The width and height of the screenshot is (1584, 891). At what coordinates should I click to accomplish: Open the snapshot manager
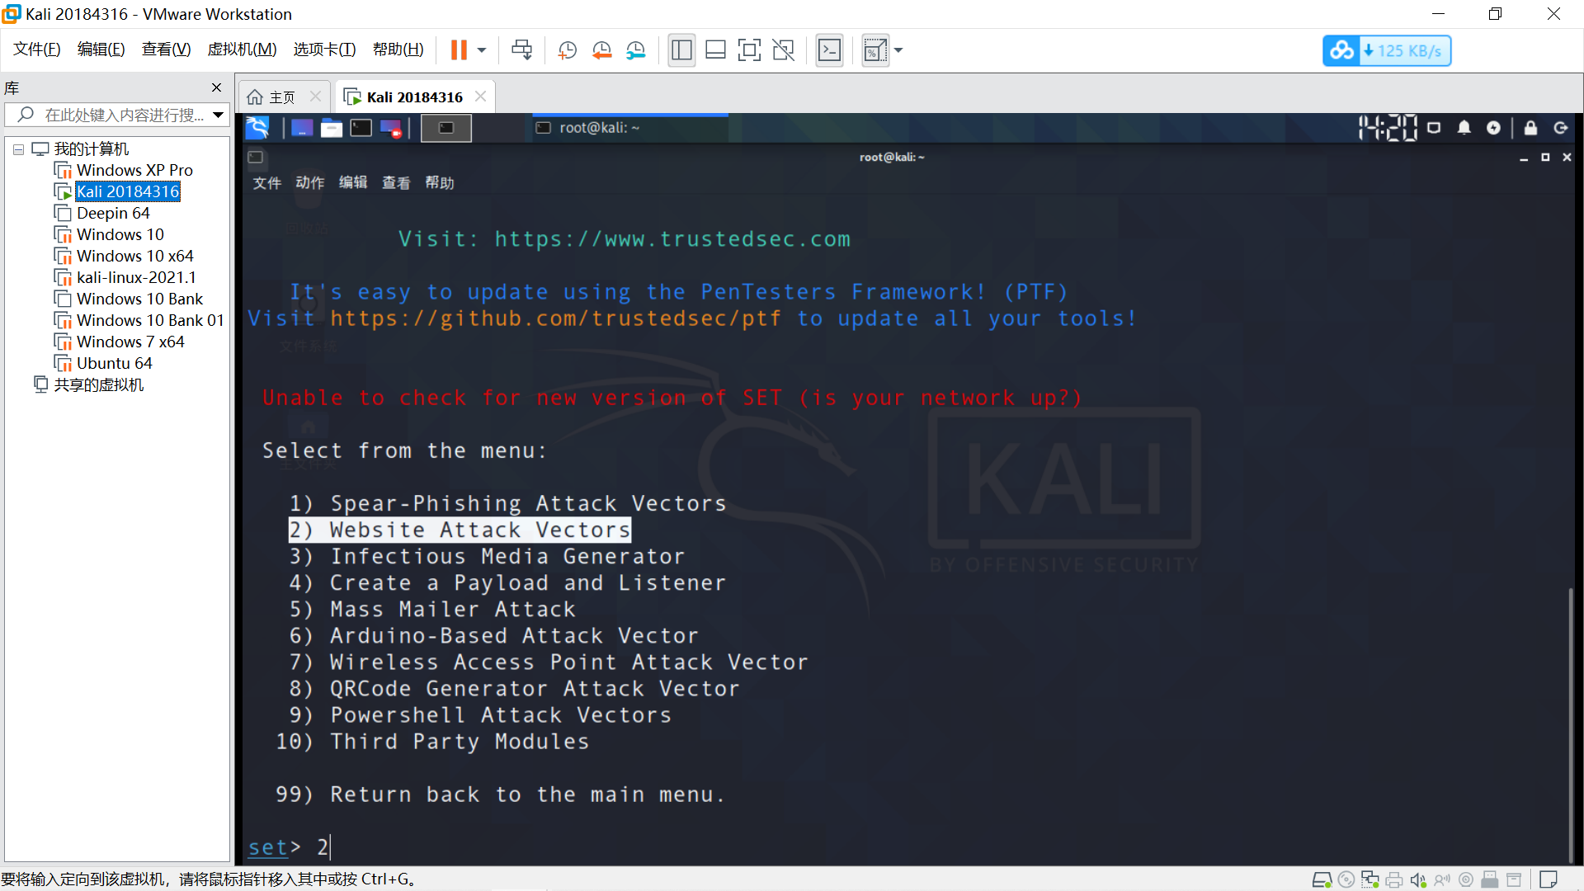click(635, 50)
